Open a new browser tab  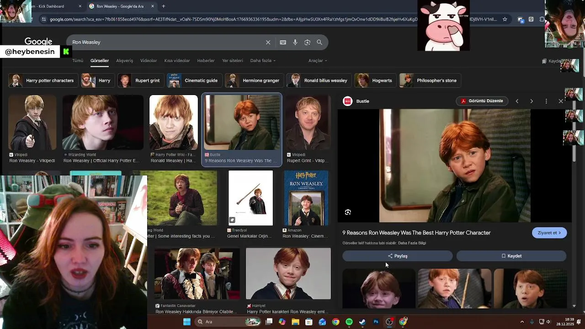tap(163, 6)
